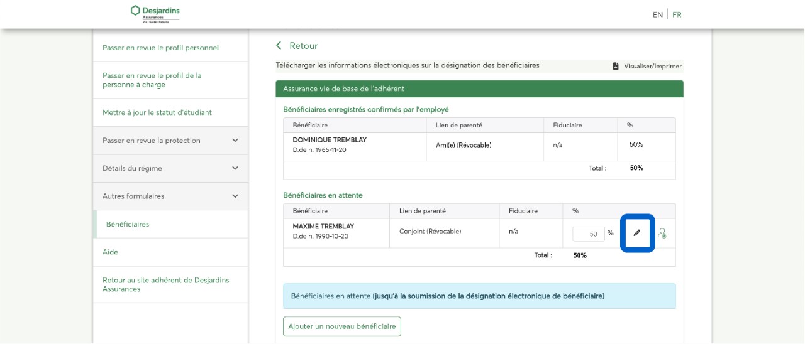Click the pencil edit icon for Maxime Tremblay
Image resolution: width=805 pixels, height=344 pixels.
(x=637, y=233)
